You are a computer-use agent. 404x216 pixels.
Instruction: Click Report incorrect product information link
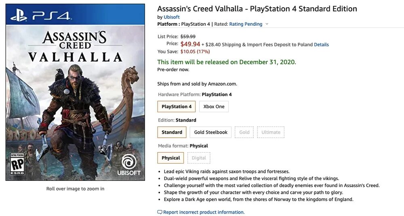[x=204, y=212]
